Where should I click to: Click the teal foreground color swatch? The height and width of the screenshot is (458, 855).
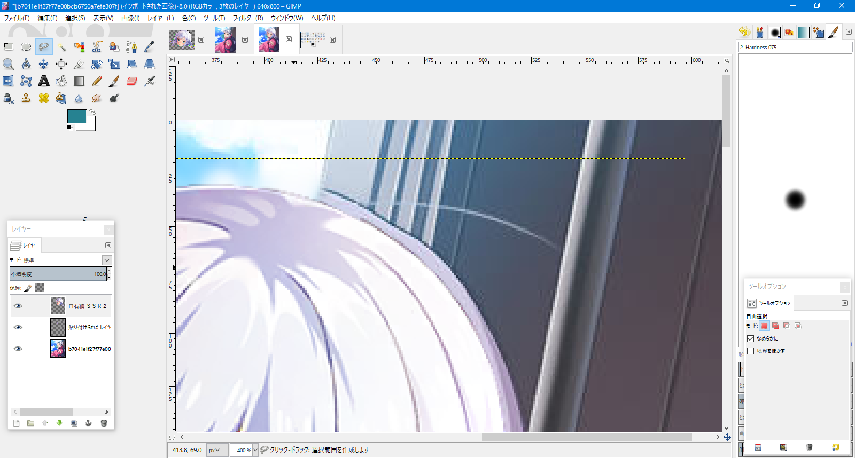tap(76, 116)
